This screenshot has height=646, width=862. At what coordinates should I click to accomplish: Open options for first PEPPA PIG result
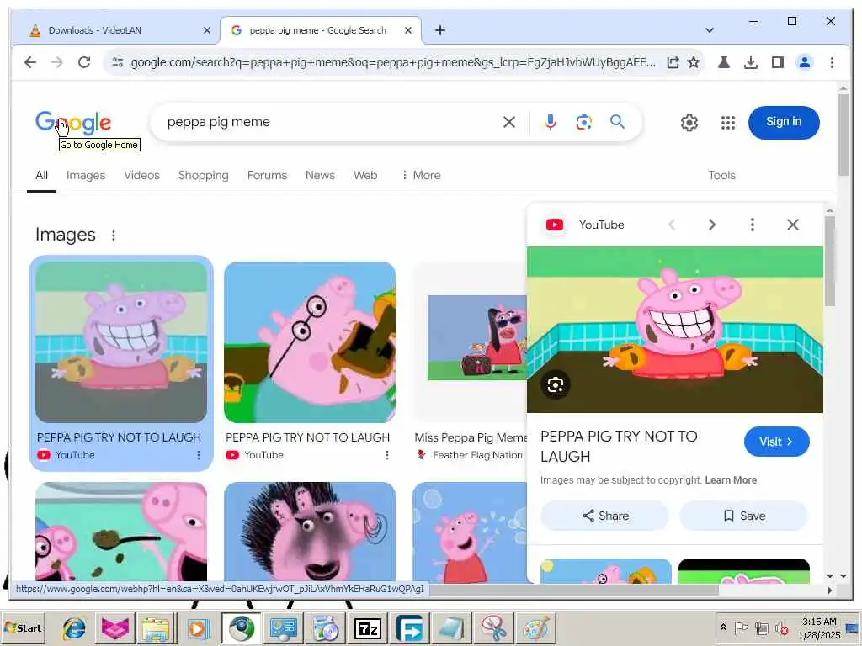tap(199, 455)
